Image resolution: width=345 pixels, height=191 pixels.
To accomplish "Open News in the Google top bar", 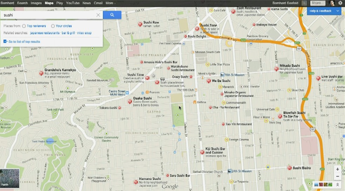I will pos(87,3).
